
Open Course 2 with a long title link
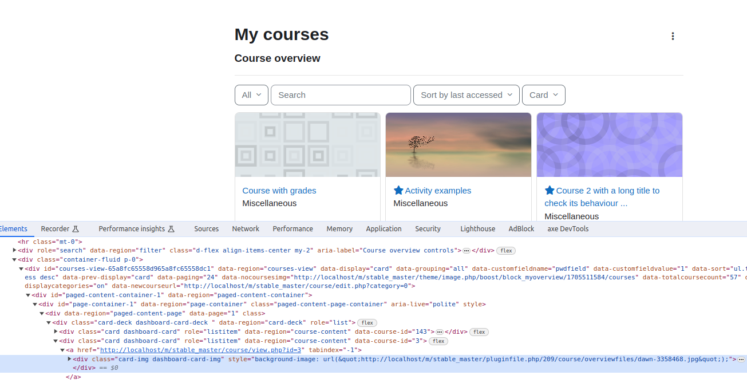(602, 197)
